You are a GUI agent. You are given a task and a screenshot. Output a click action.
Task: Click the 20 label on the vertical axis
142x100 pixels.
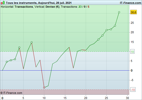coord(132,32)
